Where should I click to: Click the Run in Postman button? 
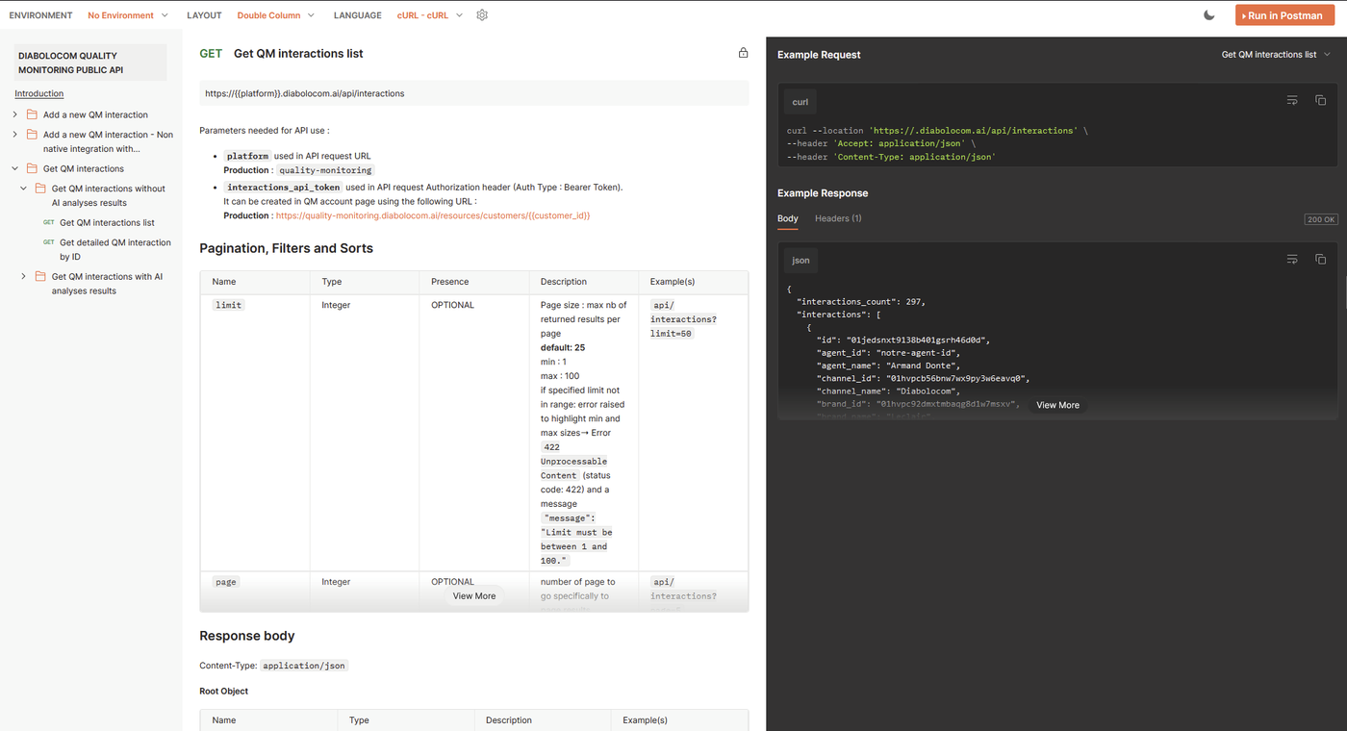click(1284, 15)
